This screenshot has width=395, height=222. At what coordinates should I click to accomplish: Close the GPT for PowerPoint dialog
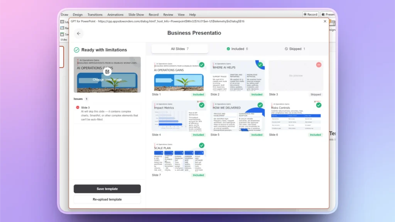(x=325, y=22)
